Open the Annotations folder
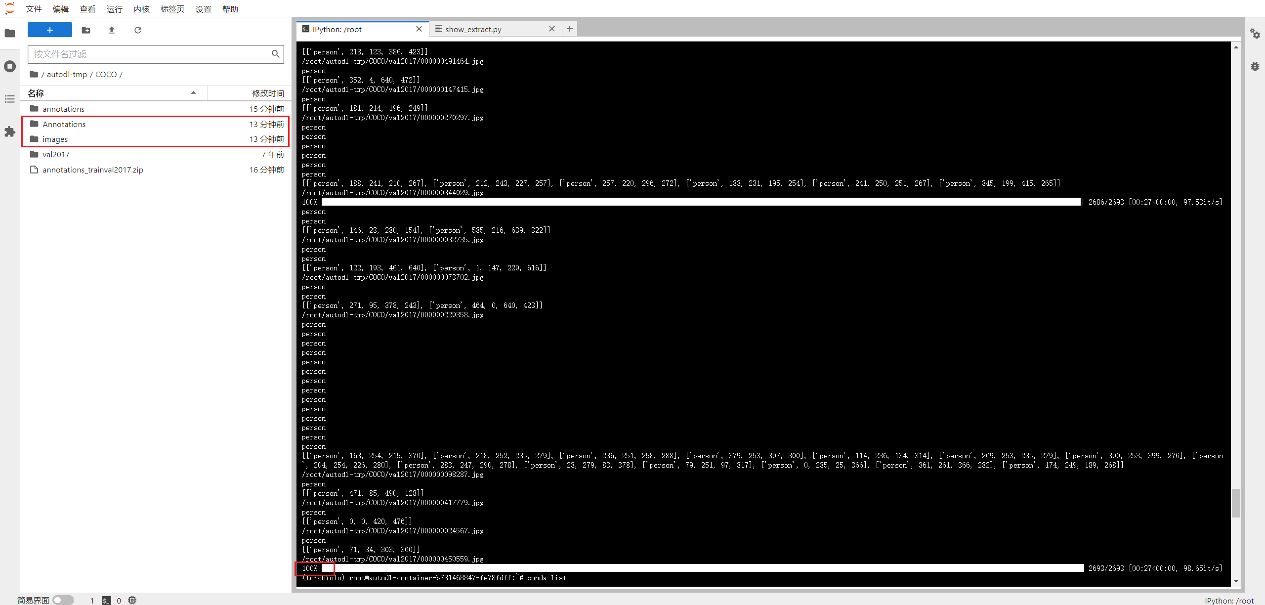This screenshot has width=1265, height=605. 64,124
